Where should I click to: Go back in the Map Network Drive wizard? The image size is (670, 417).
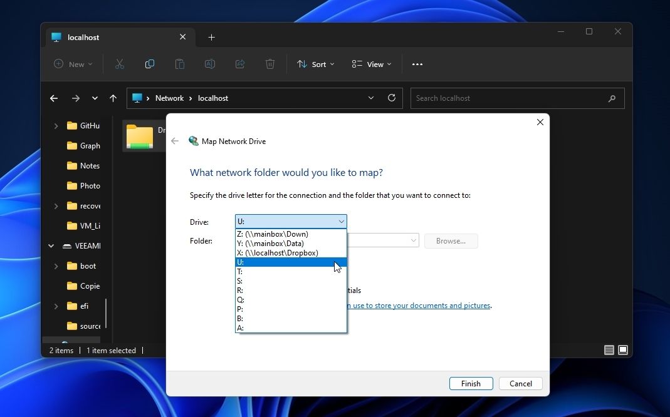175,141
